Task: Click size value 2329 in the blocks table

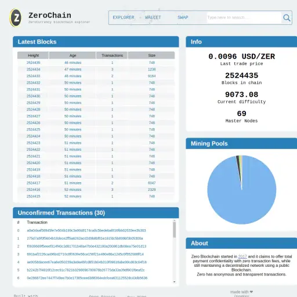Action: click(x=152, y=190)
